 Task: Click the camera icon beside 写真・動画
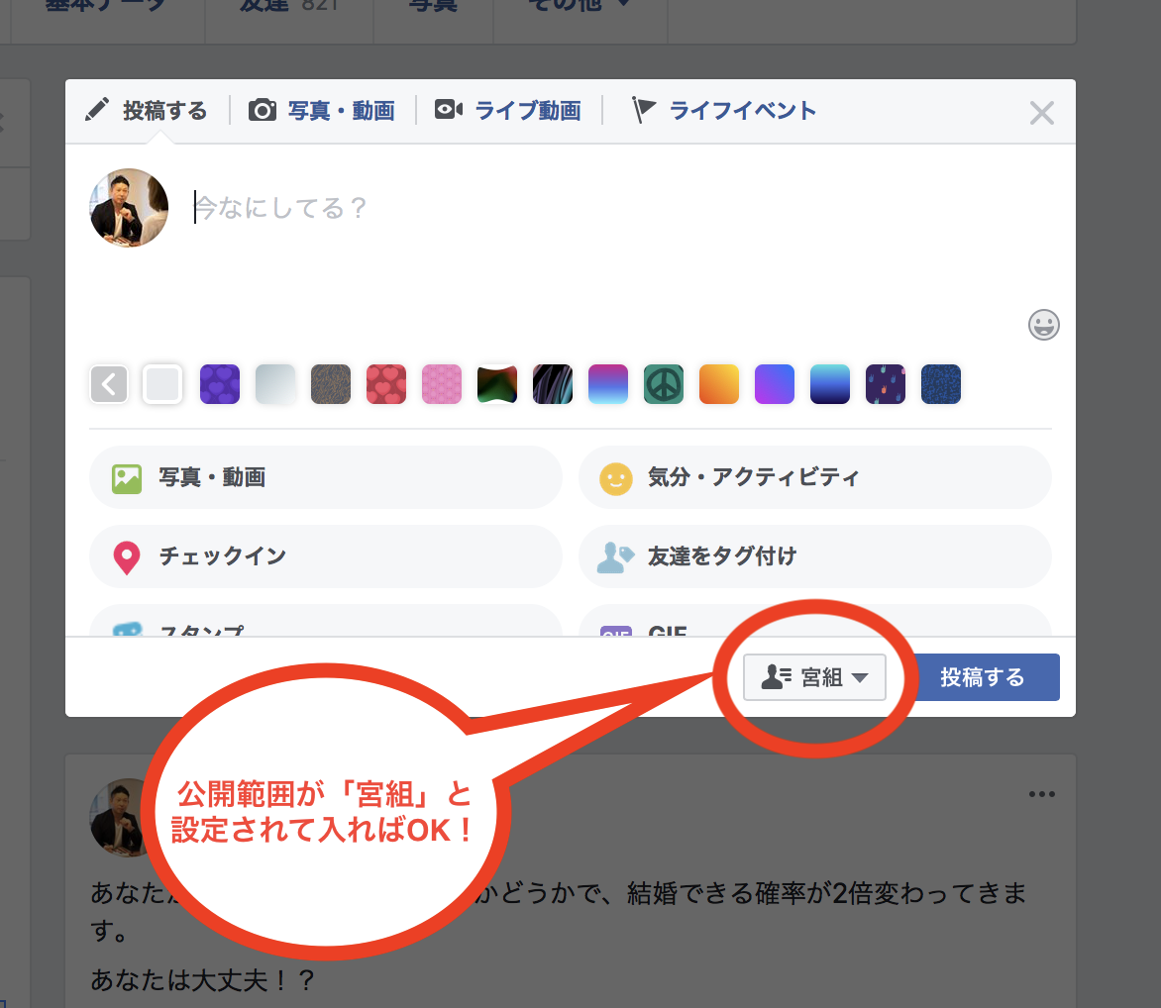263,110
